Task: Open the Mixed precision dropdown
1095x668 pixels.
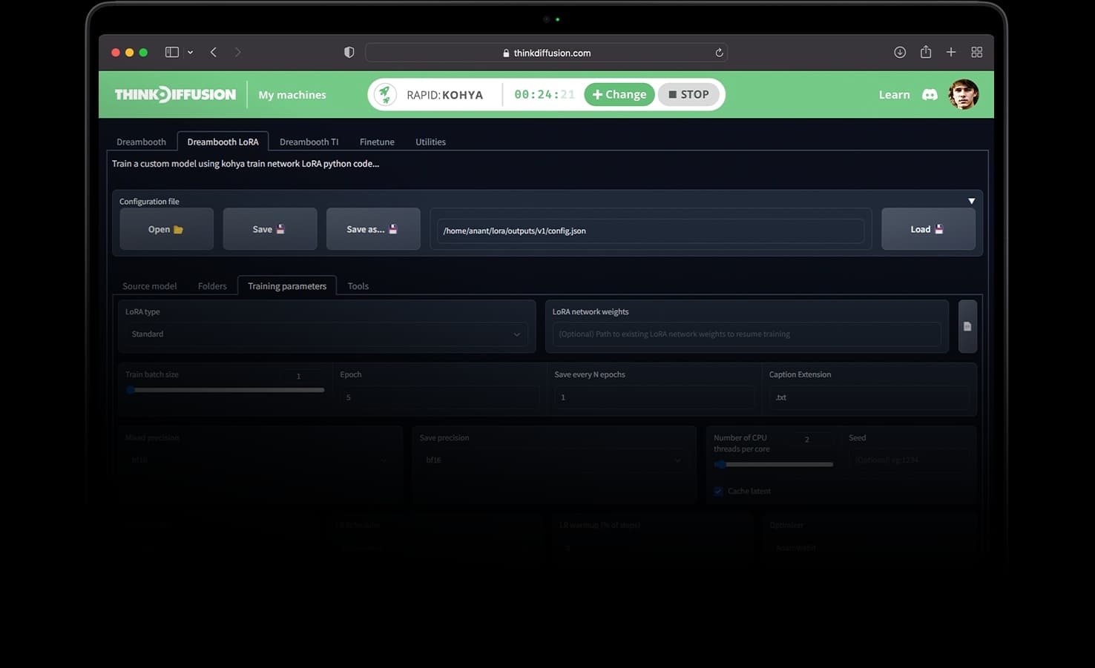Action: point(260,460)
